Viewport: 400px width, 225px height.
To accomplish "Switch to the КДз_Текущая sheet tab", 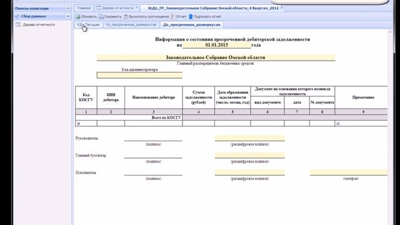I will click(x=88, y=25).
